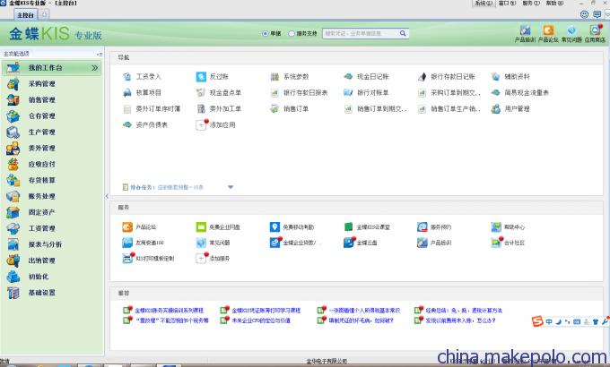Open 委外加工单 shortcut
The width and height of the screenshot is (610, 367).
(219, 108)
